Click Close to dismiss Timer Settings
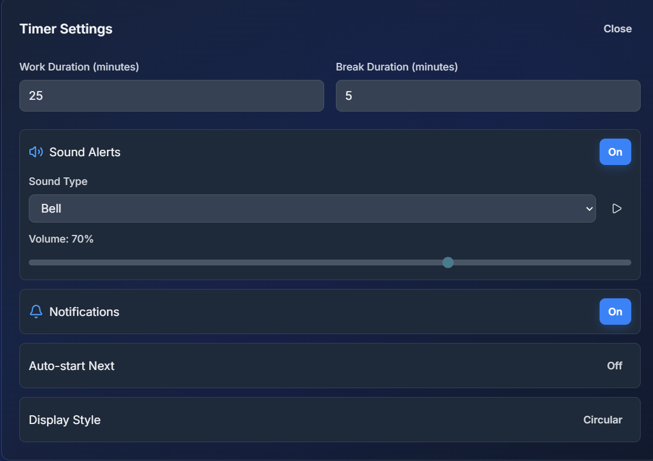 click(617, 28)
